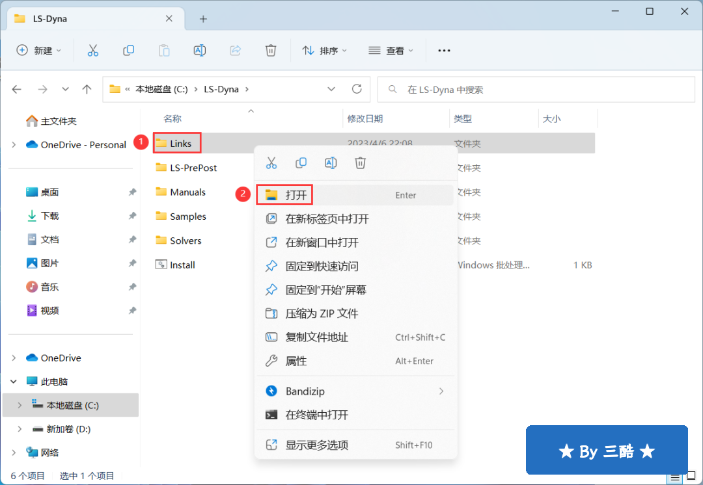
Task: Go back with the back arrow
Action: tap(17, 89)
